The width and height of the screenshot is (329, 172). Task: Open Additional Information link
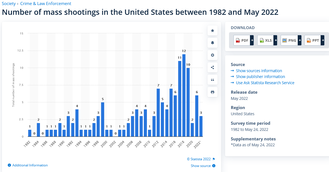point(30,165)
